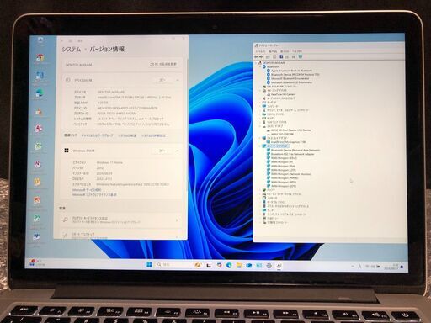Click システム breadcrumb in Settings
This screenshot has width=431, height=323.
(71, 50)
